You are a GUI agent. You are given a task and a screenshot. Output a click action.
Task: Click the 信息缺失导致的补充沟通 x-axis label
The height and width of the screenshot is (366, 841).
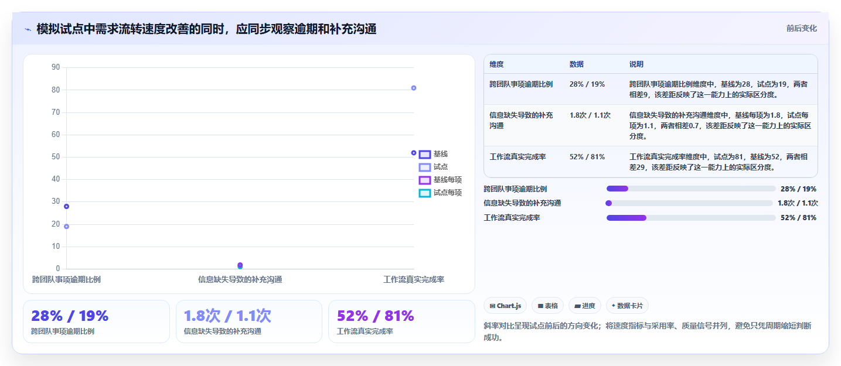coord(240,280)
